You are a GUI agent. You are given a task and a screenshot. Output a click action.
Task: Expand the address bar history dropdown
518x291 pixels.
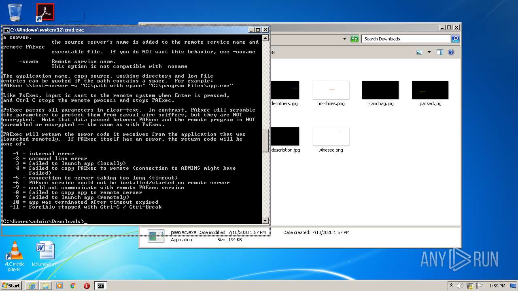[x=344, y=39]
